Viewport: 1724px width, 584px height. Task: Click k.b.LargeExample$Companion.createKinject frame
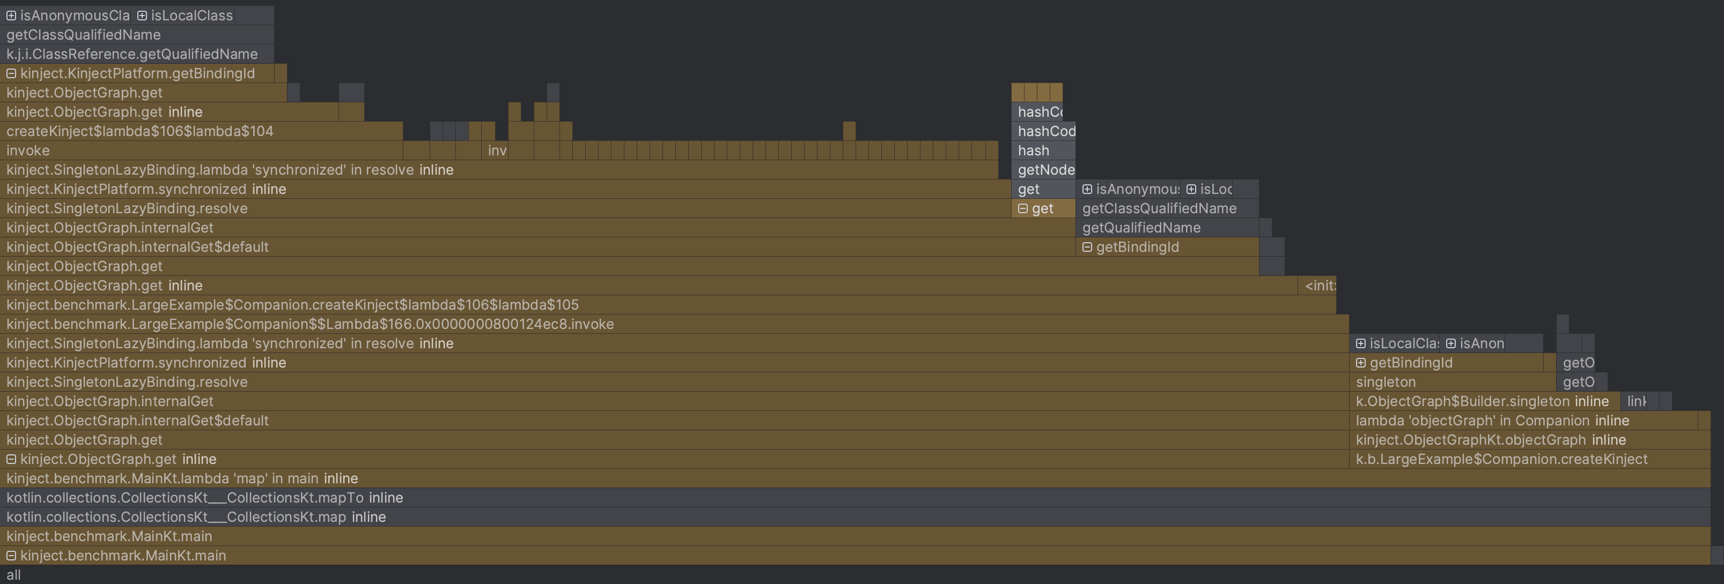click(x=1501, y=459)
